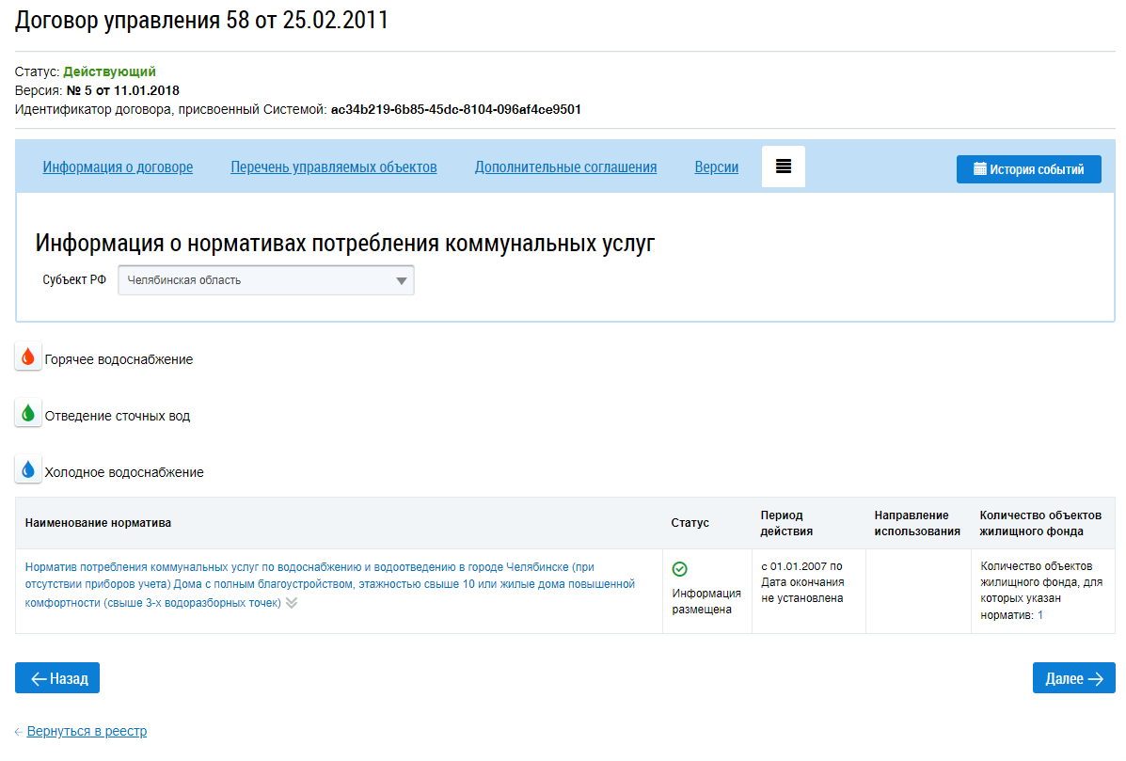Open the hamburger menu tab icon
Viewport: 1126px width, 761px height.
(783, 166)
